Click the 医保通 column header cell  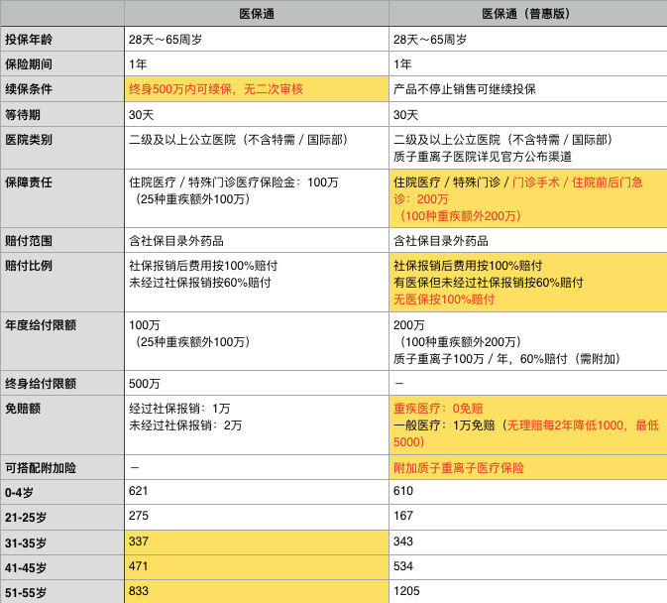[256, 14]
